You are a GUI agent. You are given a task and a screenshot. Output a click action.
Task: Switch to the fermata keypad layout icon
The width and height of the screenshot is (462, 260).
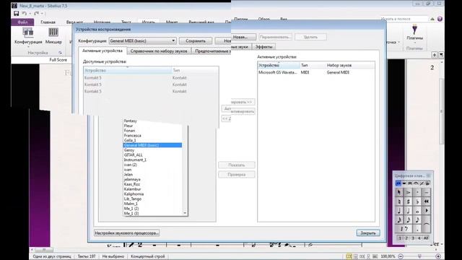tap(416, 183)
